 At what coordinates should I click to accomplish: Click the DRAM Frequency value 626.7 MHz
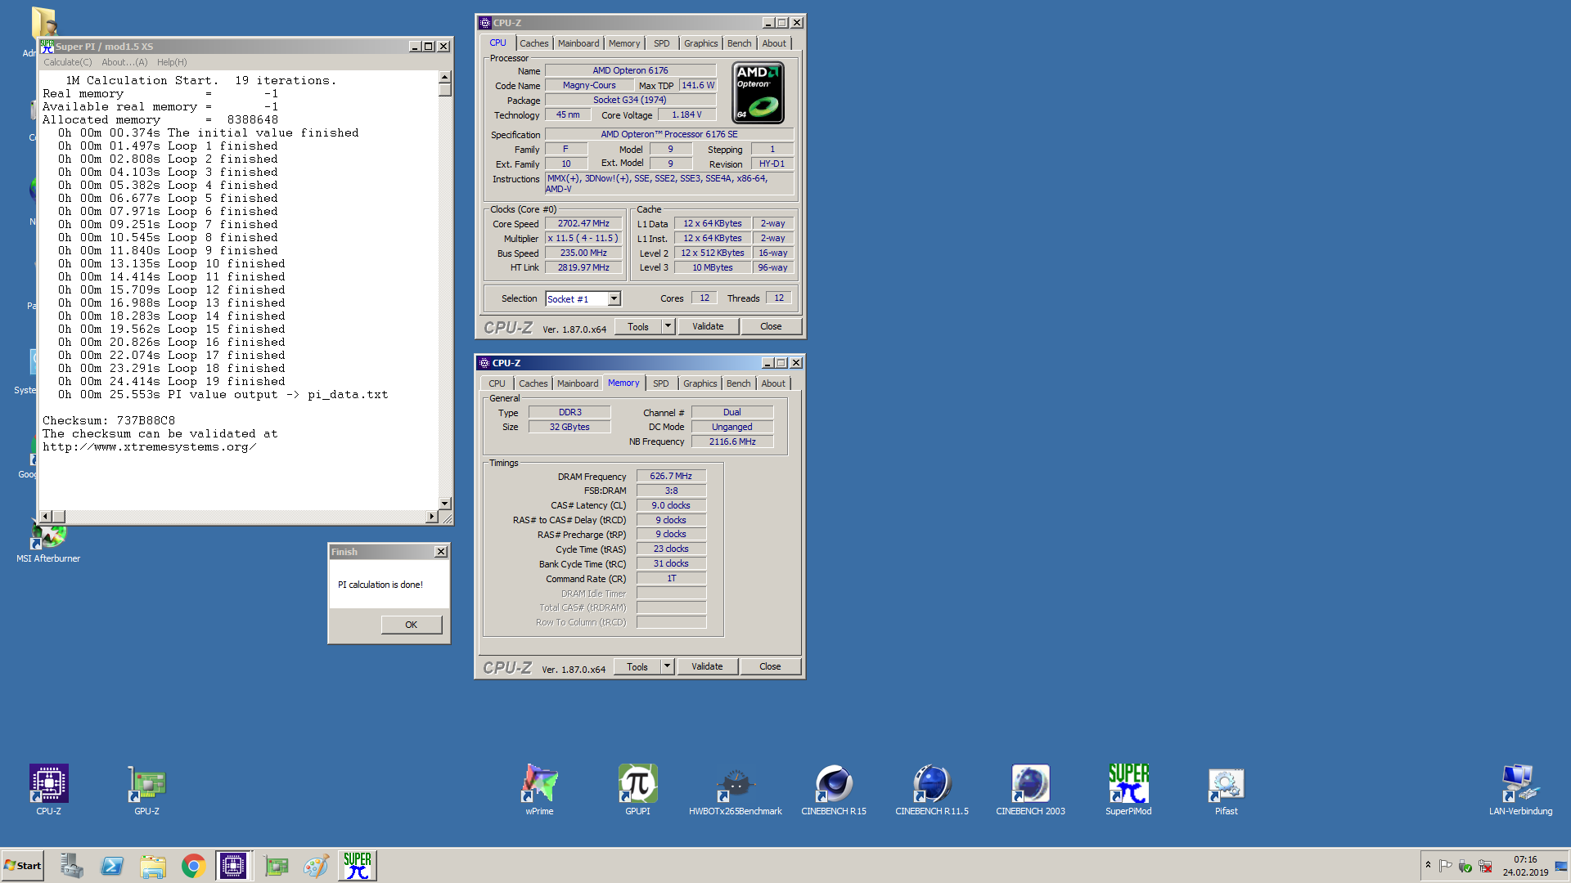tap(671, 476)
